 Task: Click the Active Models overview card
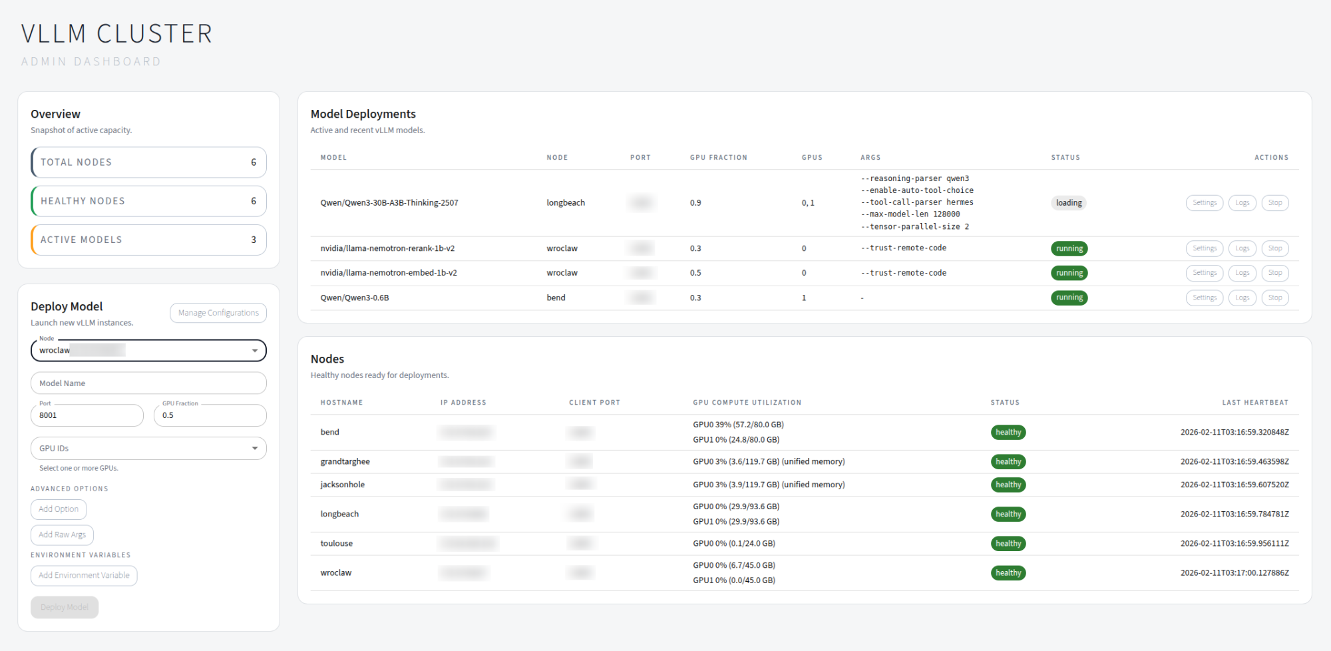tap(148, 240)
